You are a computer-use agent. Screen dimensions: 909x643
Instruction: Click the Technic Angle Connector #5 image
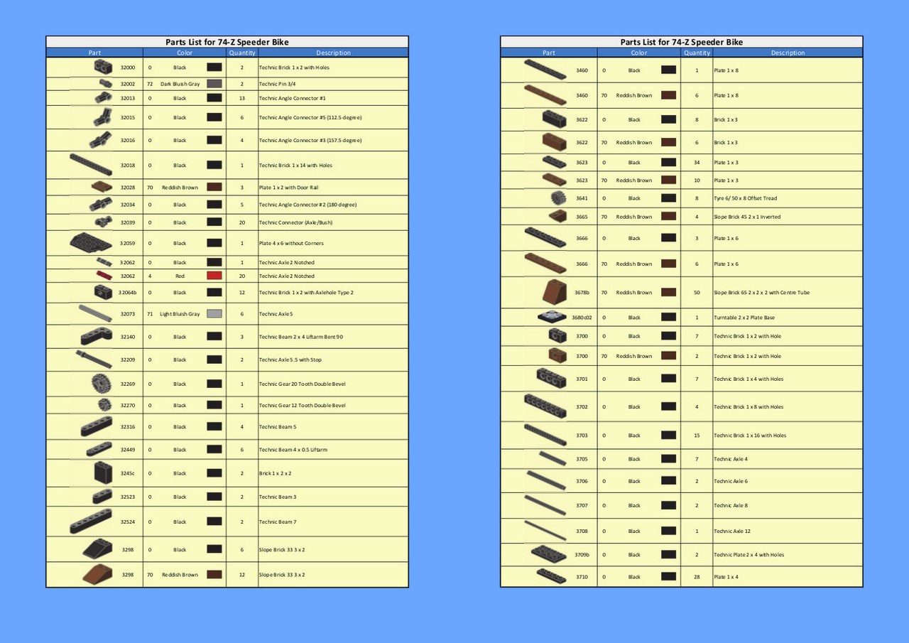click(102, 117)
